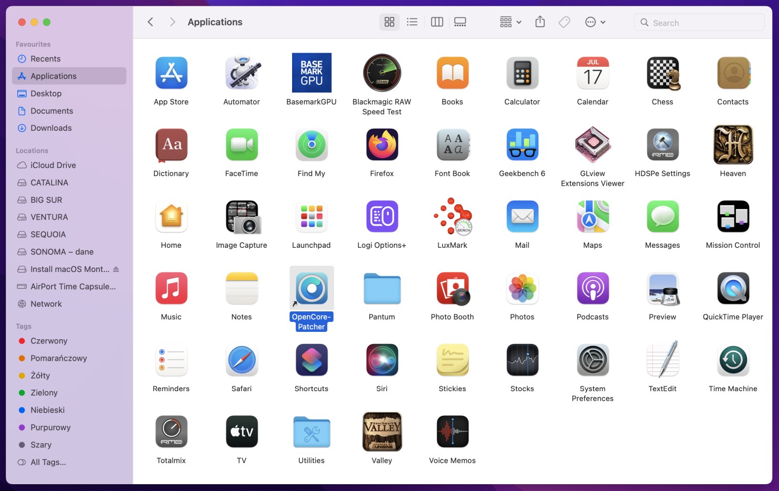
Task: Open the Pantum folder icon
Action: click(382, 288)
